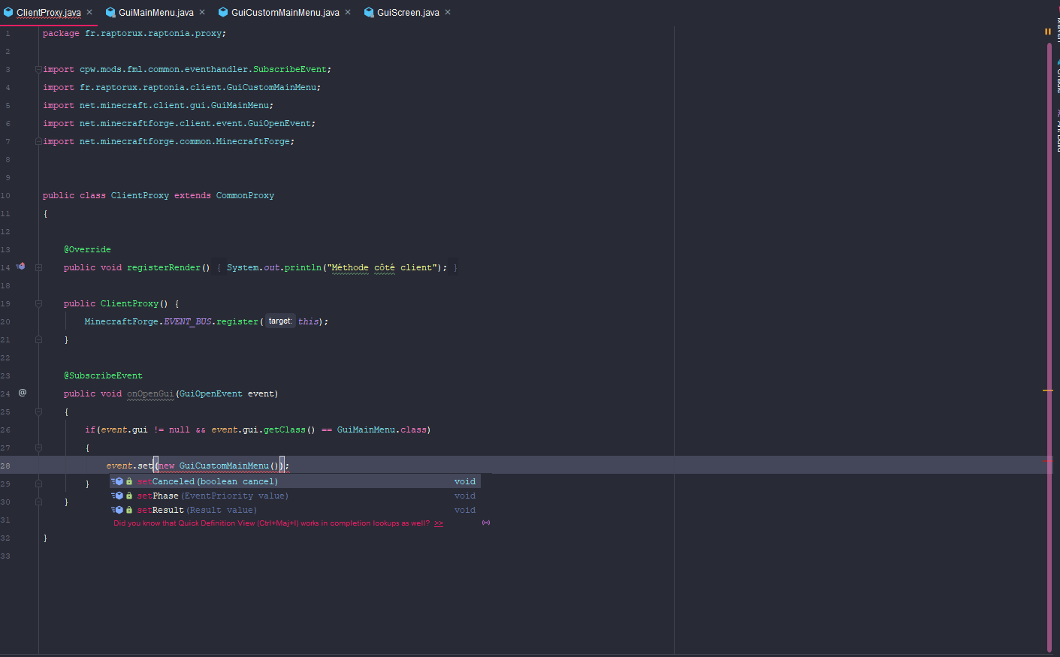Click the orange inspection status icon
Viewport: 1060px width, 657px height.
[1047, 32]
